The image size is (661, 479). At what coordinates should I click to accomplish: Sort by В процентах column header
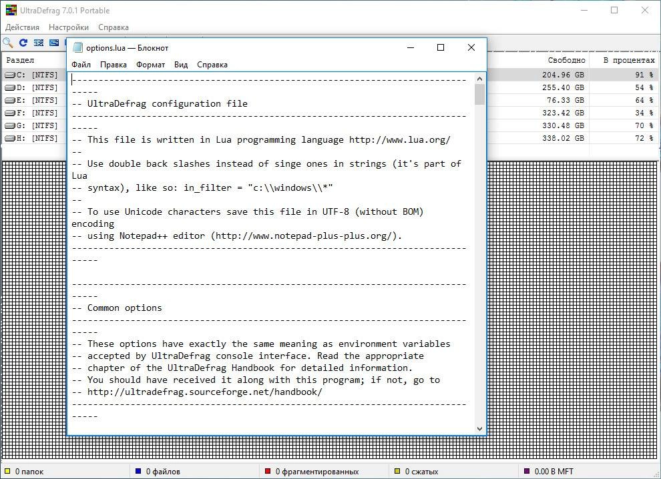(629, 60)
